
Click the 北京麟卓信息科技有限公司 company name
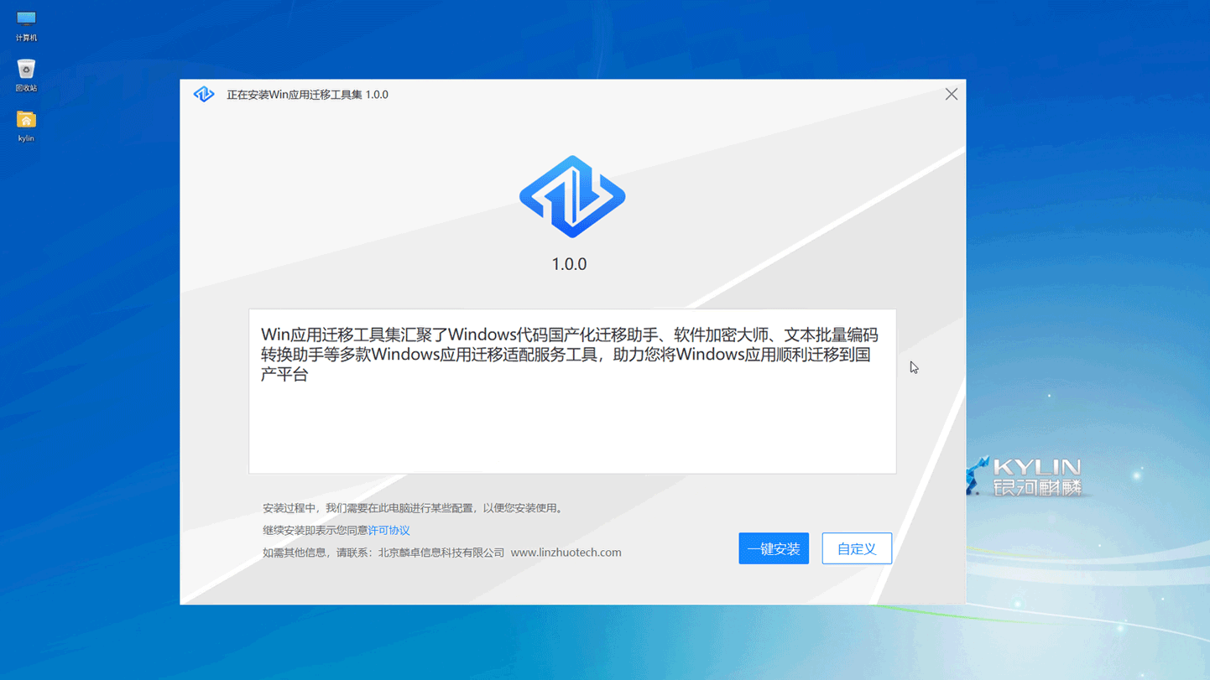[x=441, y=553]
